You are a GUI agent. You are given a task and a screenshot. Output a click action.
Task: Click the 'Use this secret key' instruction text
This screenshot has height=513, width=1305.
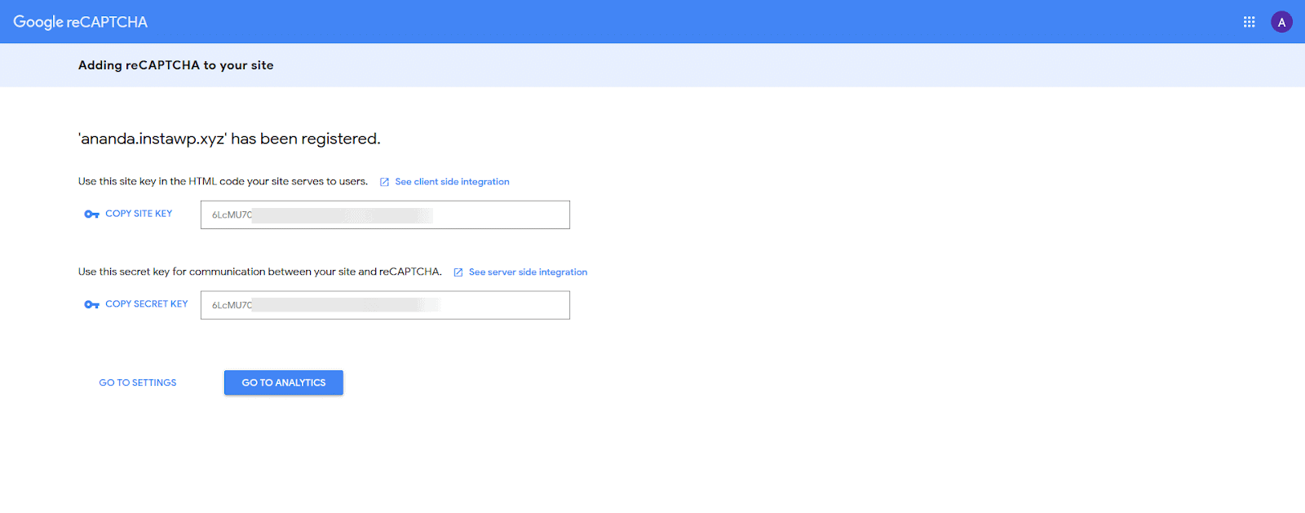click(259, 272)
